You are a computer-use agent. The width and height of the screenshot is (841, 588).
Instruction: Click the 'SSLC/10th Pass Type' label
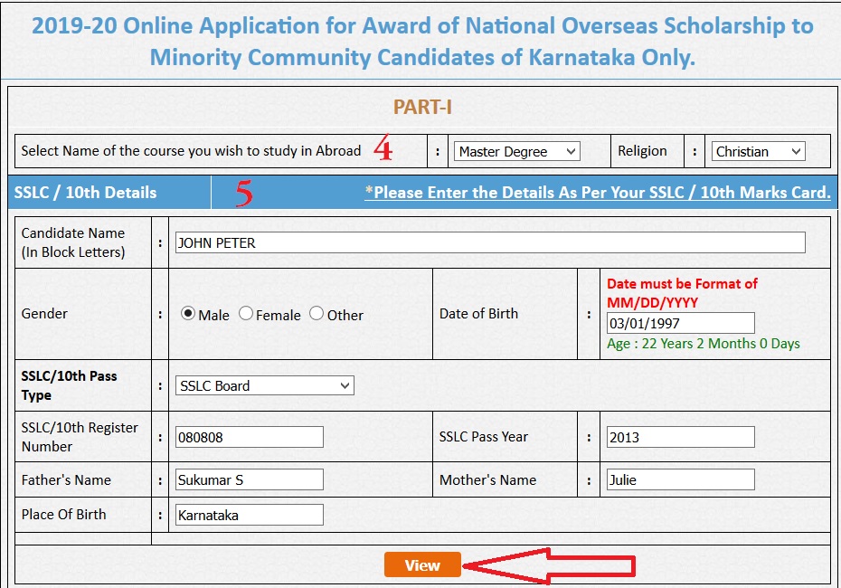point(69,385)
